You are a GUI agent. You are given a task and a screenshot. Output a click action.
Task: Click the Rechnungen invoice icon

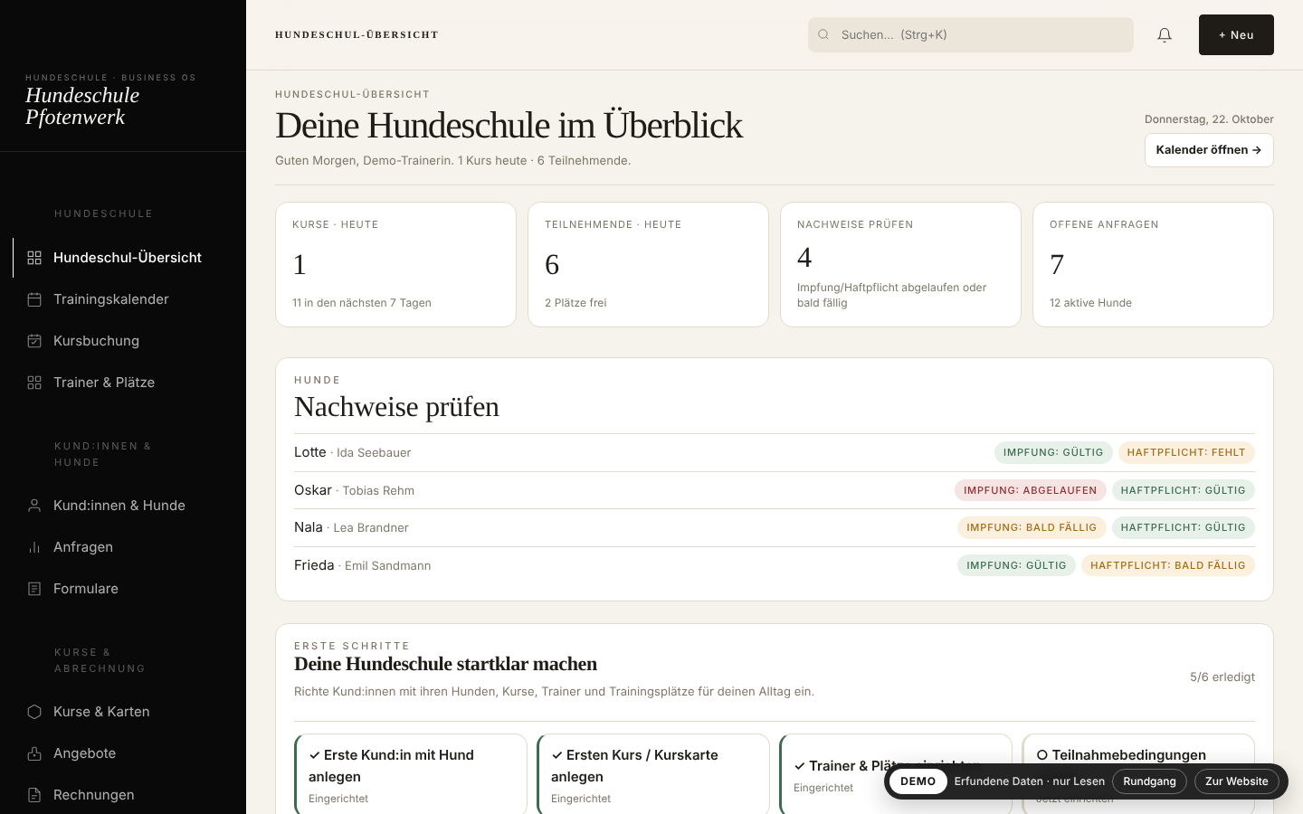click(x=34, y=795)
